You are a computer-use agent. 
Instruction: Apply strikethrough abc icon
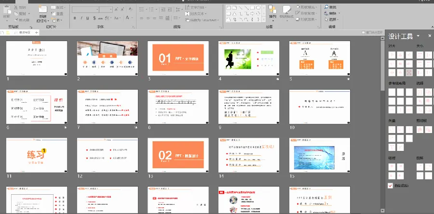click(100, 18)
